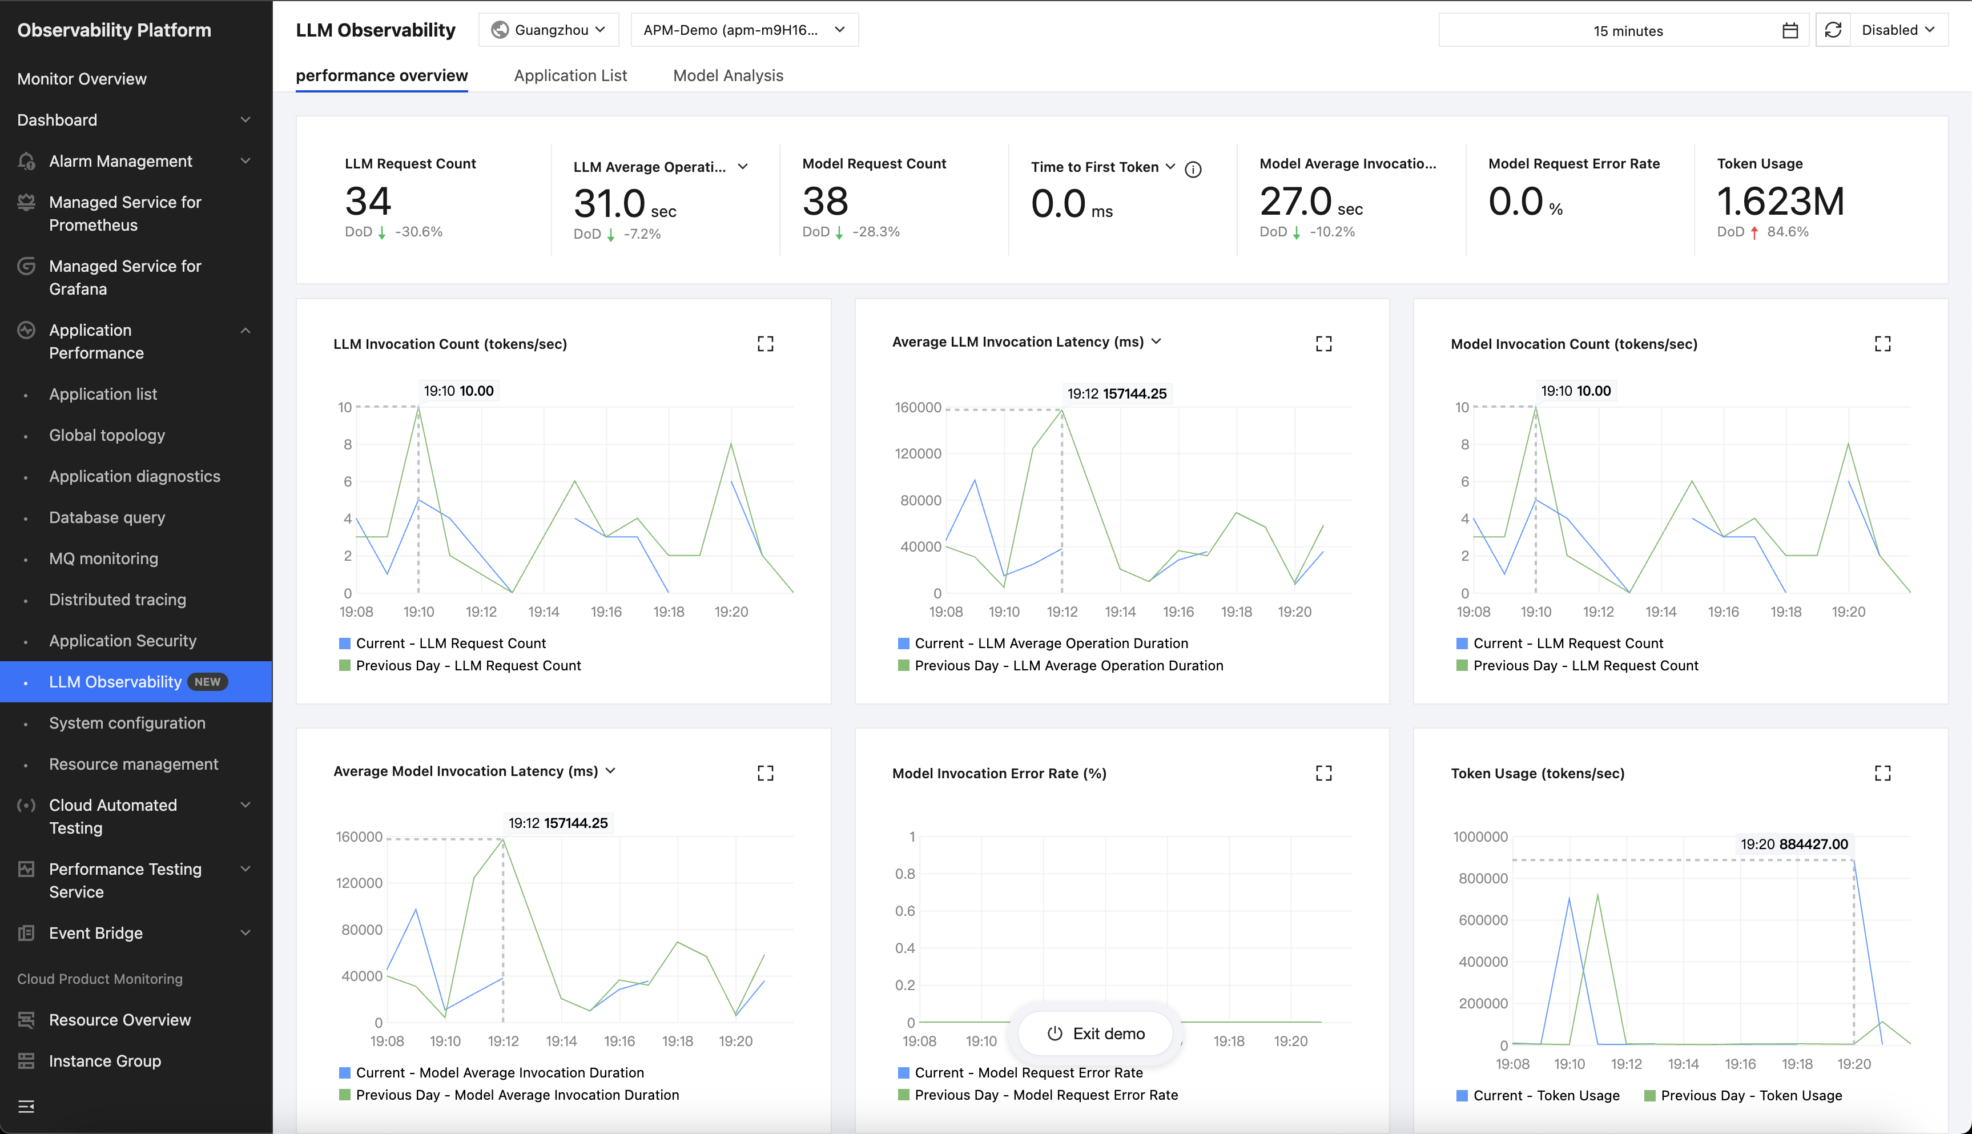
Task: Open the calendar date picker icon
Action: (x=1790, y=30)
